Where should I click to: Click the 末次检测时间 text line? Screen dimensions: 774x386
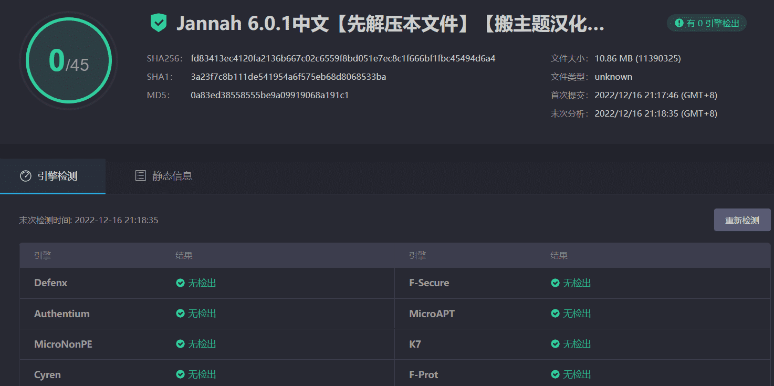coord(89,220)
